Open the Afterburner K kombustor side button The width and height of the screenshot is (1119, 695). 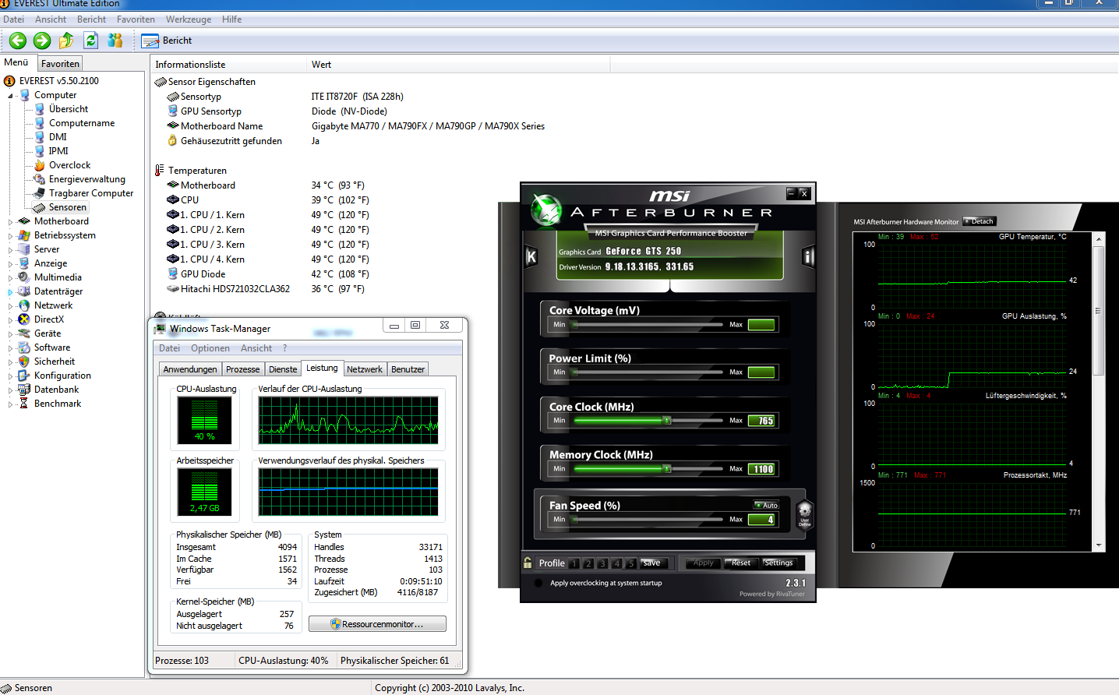pyautogui.click(x=531, y=256)
